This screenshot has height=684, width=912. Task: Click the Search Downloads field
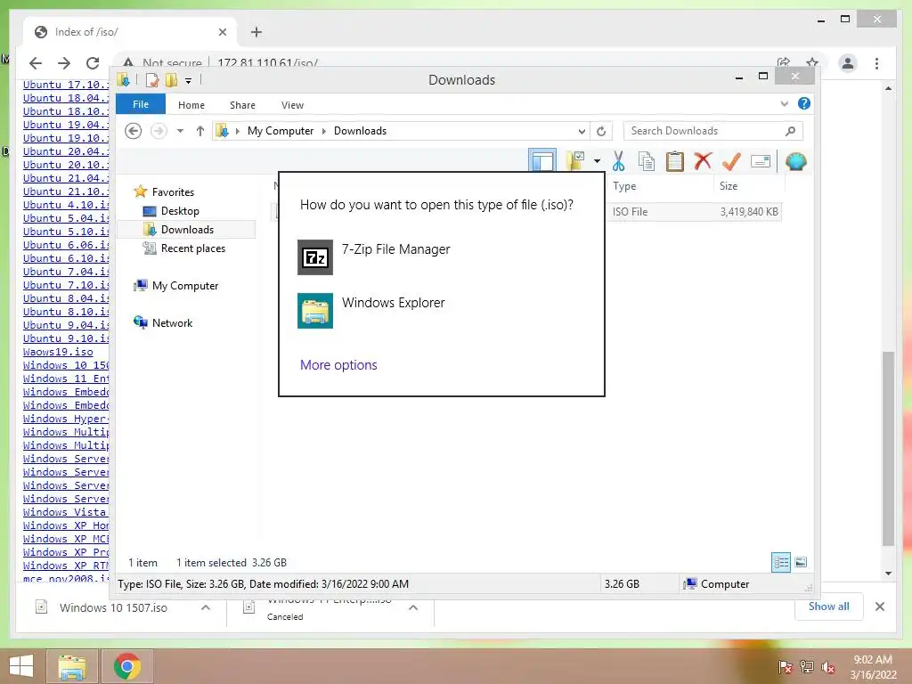713,131
